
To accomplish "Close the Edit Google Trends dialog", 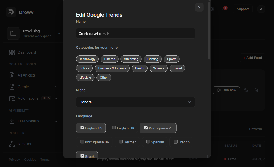I will [x=199, y=7].
